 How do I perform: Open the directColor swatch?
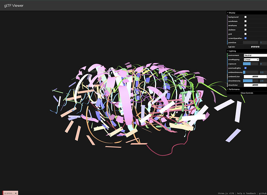255,85
